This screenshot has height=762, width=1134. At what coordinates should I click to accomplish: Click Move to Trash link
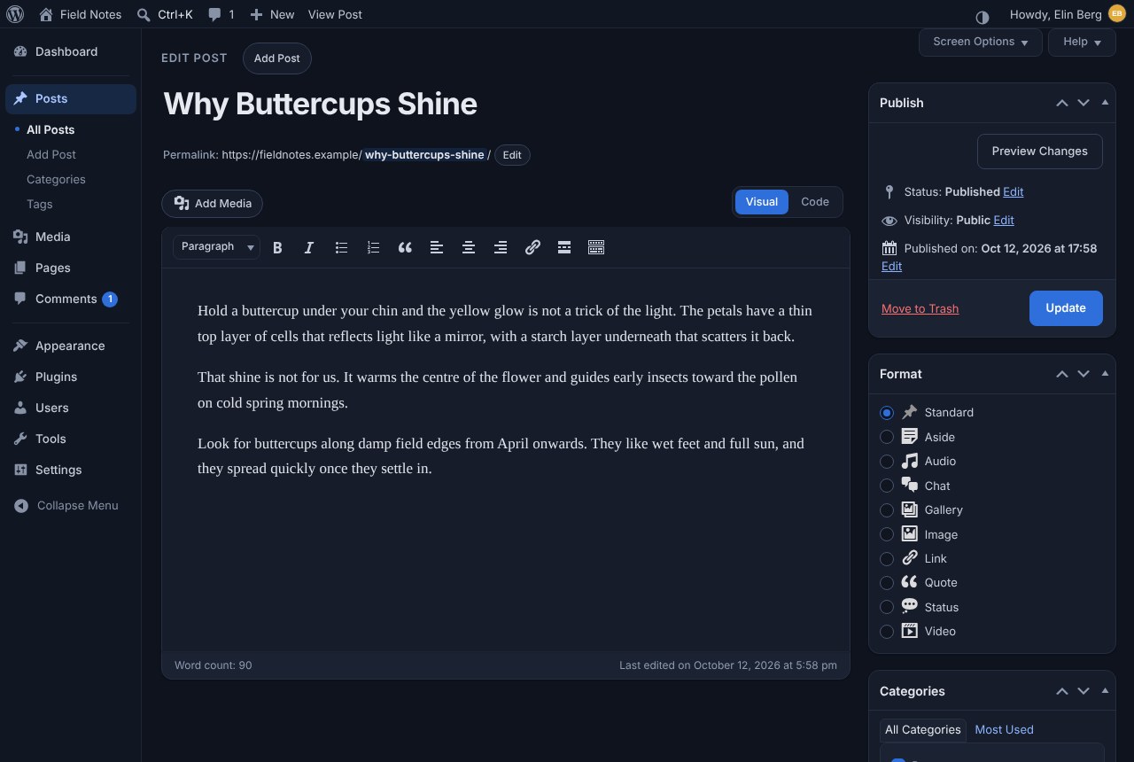coord(920,308)
